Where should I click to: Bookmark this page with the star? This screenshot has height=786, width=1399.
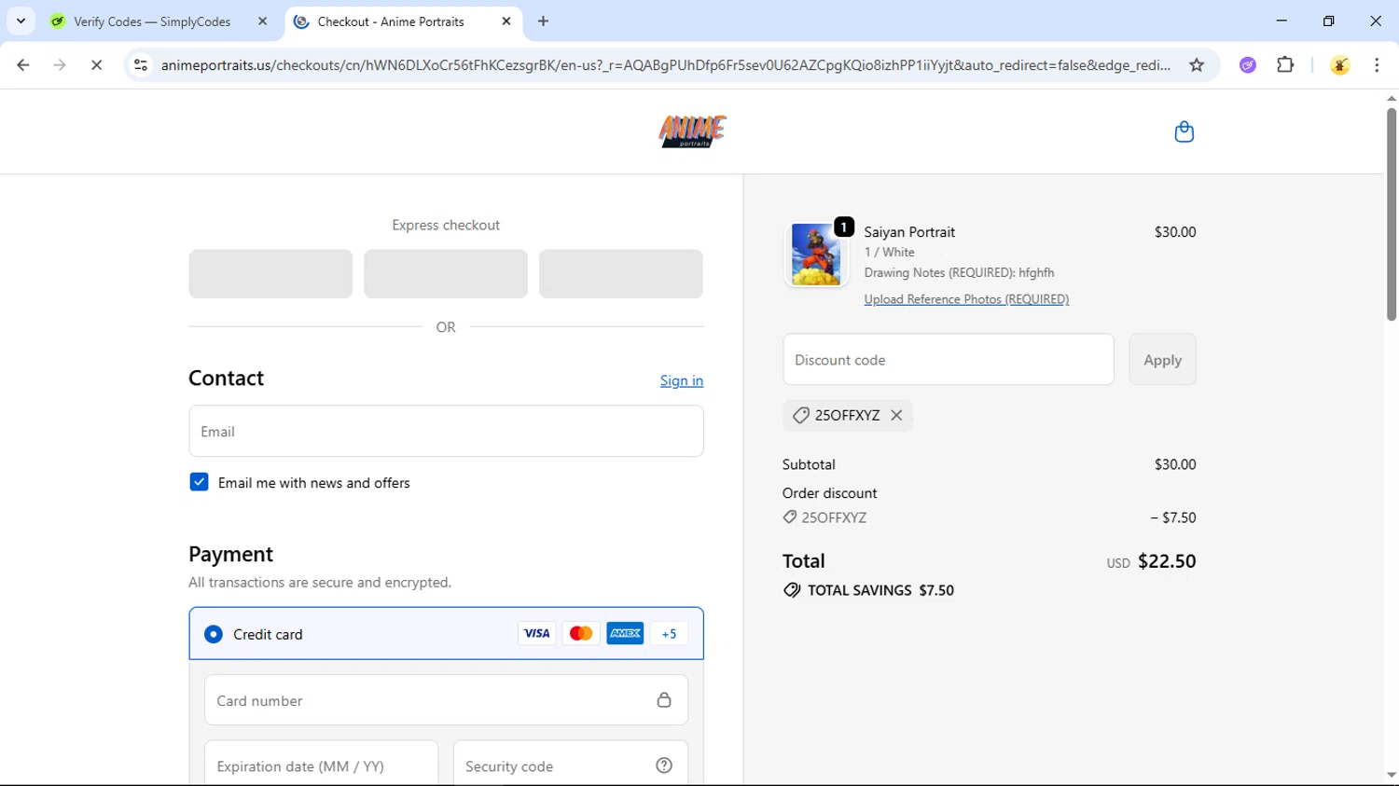coord(1197,65)
